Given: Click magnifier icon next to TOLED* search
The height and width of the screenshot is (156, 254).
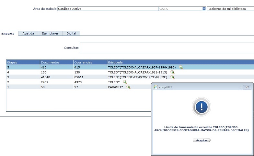Looking at the screenshot, I should 125,82.
